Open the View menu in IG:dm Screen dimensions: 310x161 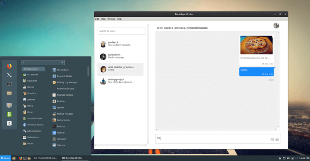tap(103, 19)
